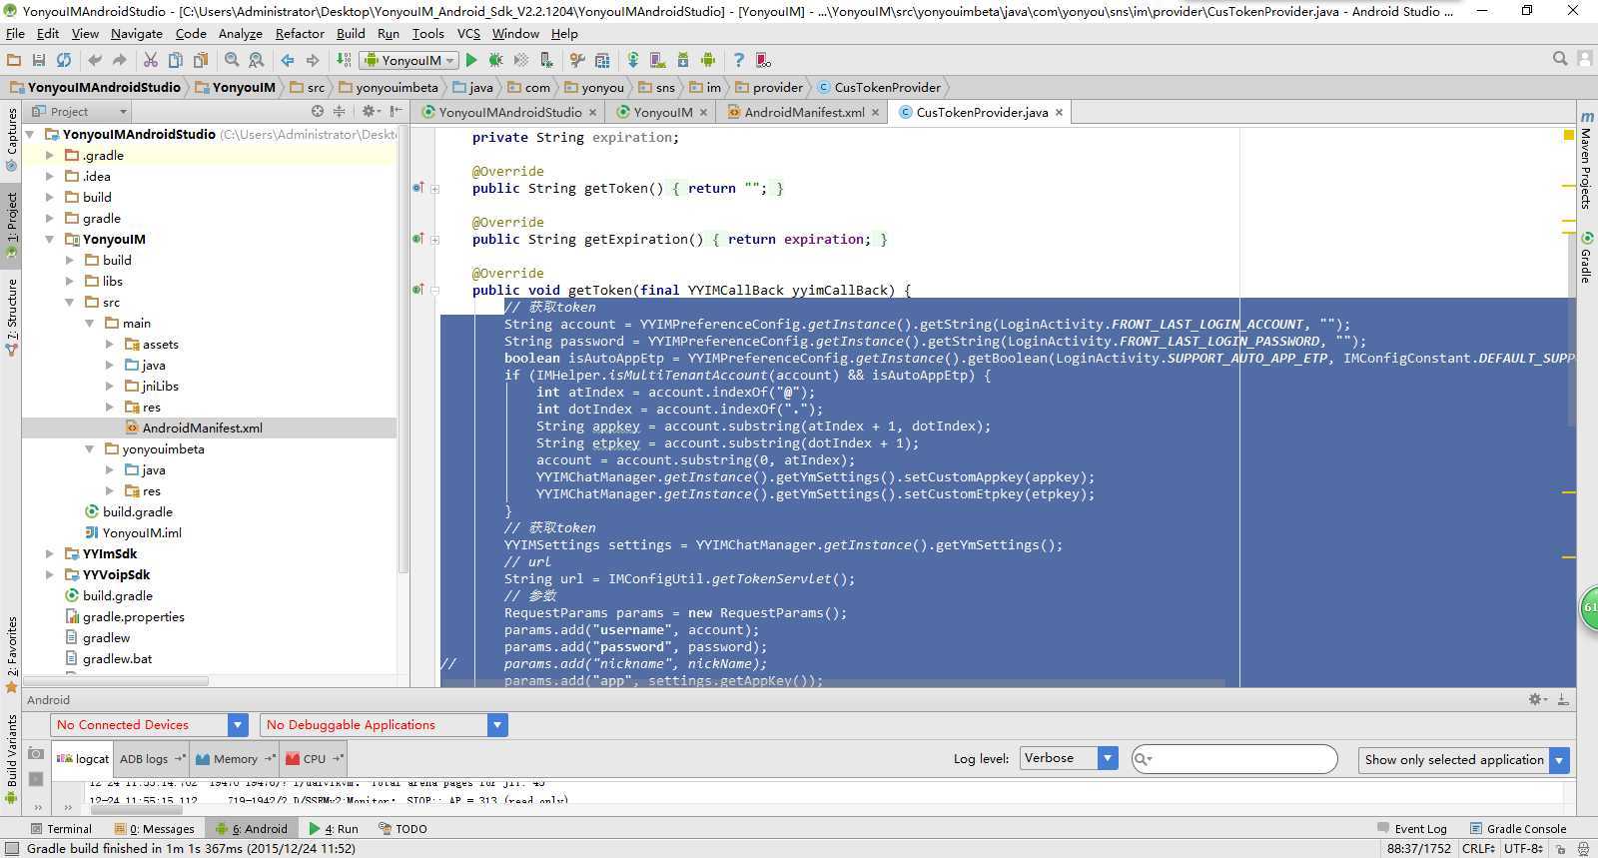
Task: Click Collapse All icon in Project panel
Action: click(340, 111)
